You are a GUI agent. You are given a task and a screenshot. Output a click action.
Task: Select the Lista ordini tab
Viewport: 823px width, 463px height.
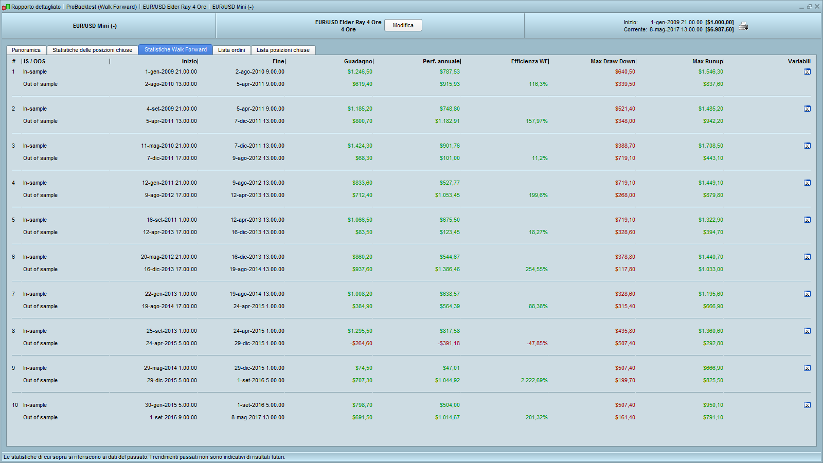(231, 50)
